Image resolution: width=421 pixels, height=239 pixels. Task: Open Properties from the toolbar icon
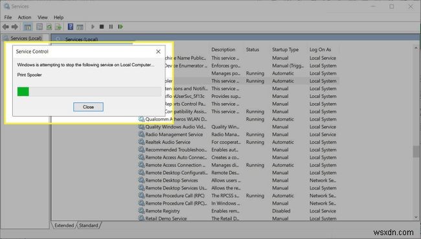point(40,27)
